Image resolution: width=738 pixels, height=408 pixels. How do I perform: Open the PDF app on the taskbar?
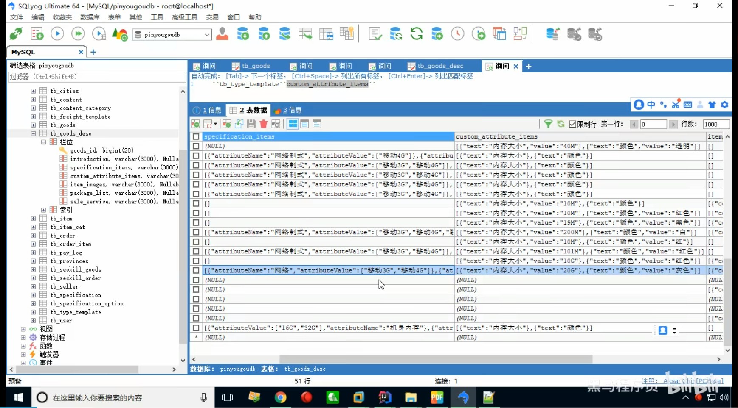pyautogui.click(x=437, y=397)
